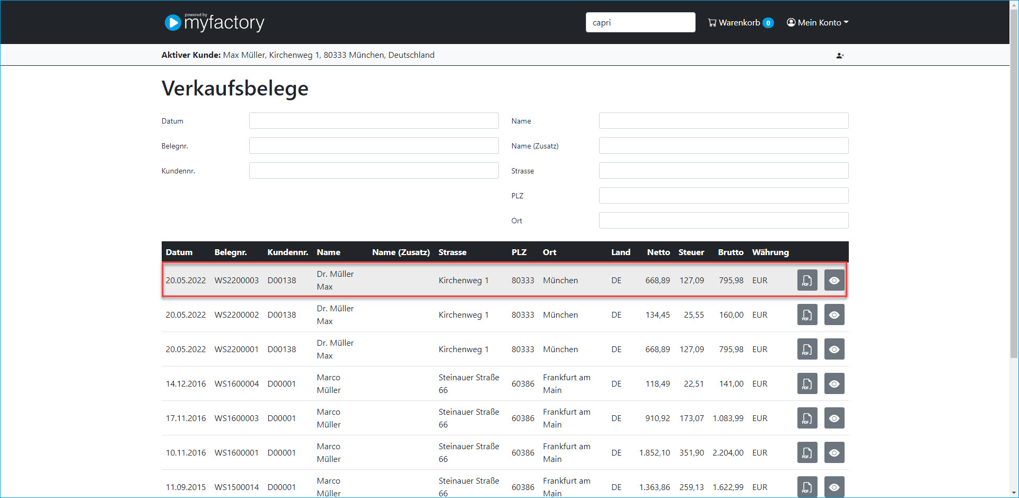Image resolution: width=1019 pixels, height=498 pixels.
Task: Click the change active customer icon
Action: point(840,55)
